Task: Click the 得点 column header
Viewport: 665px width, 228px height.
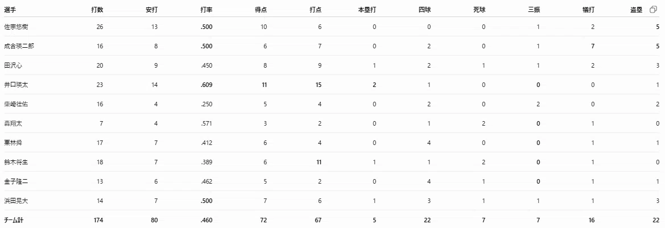Action: tap(261, 9)
